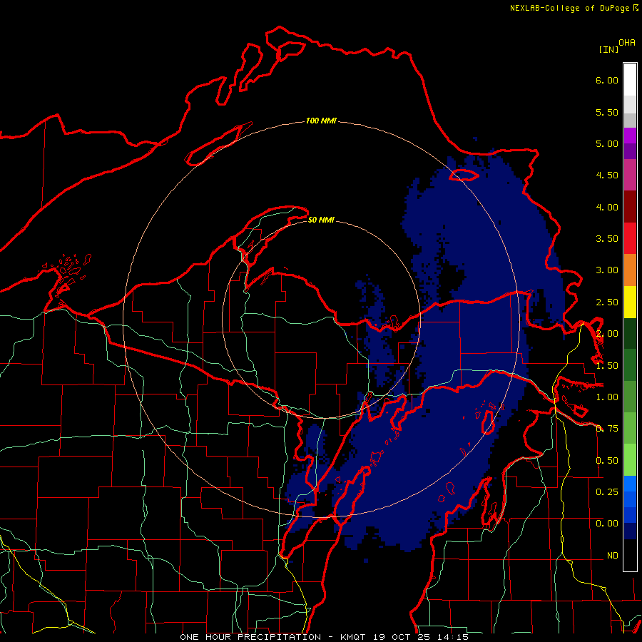
Task: Pick the darkest green swatch beside 2.00
Action: 630,334
